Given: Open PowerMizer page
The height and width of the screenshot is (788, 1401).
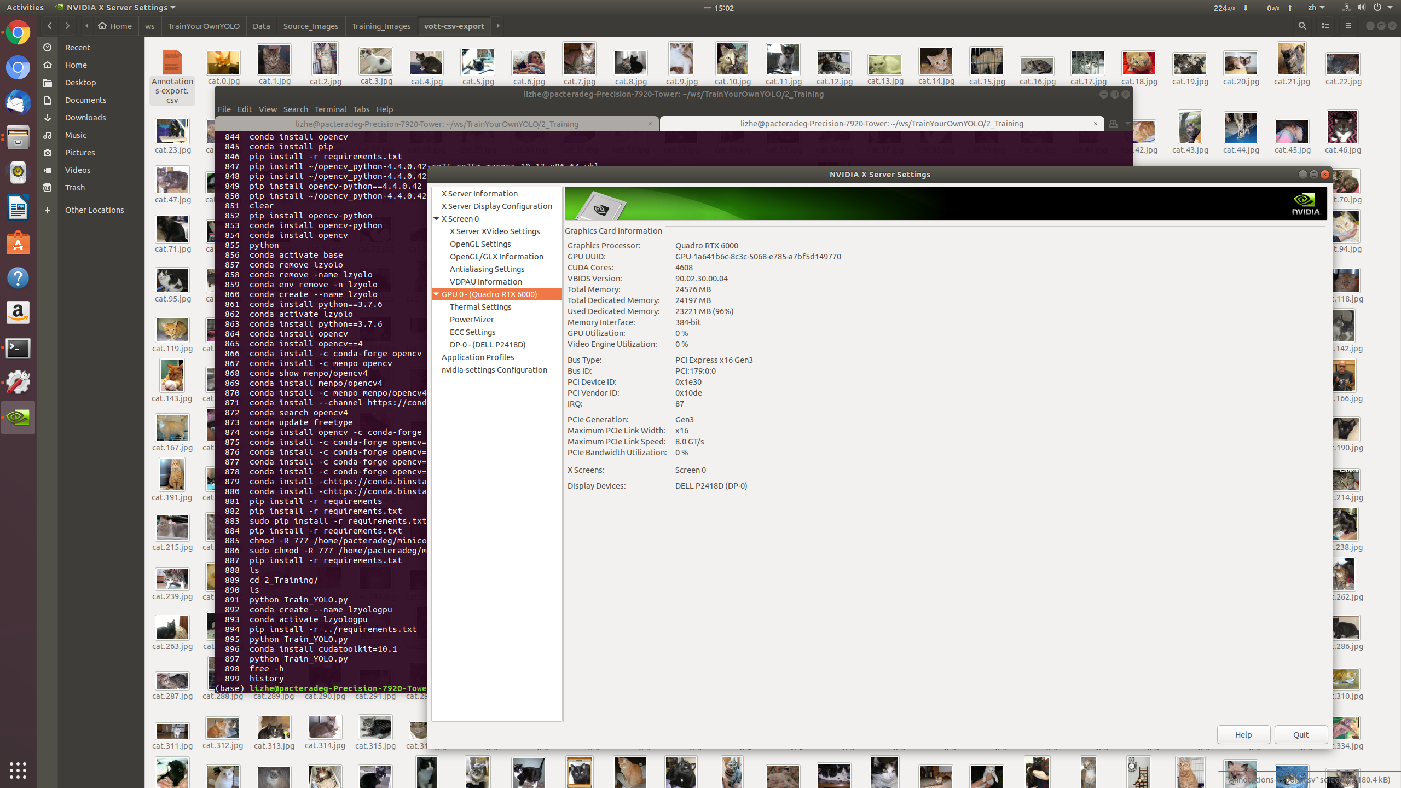Looking at the screenshot, I should (472, 320).
